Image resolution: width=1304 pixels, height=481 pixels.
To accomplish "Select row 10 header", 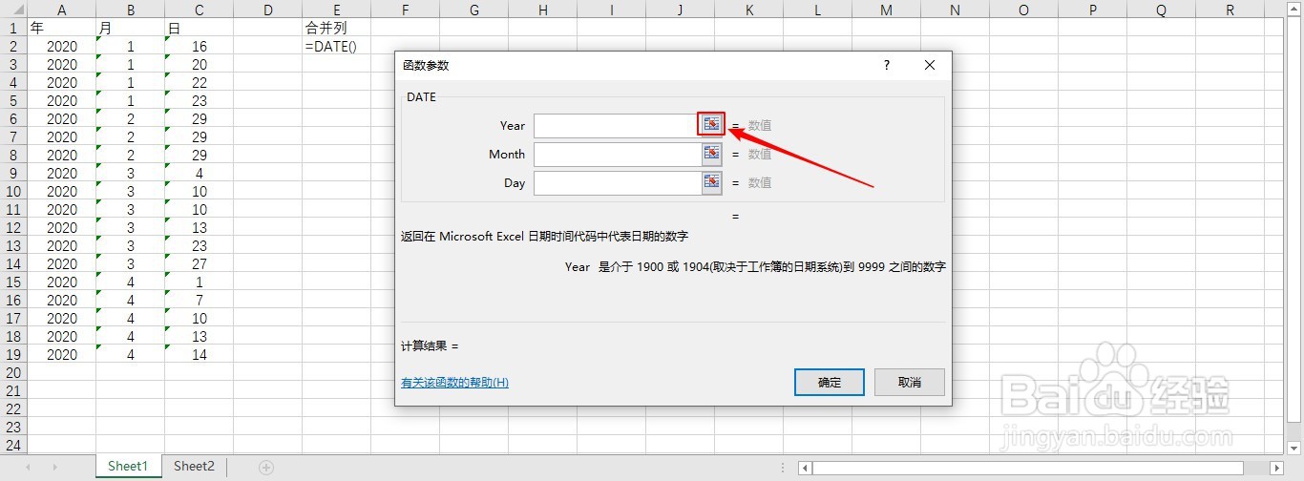I will tap(13, 191).
